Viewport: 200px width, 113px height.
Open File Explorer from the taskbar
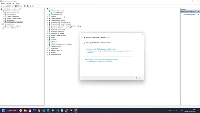[x=25, y=110]
